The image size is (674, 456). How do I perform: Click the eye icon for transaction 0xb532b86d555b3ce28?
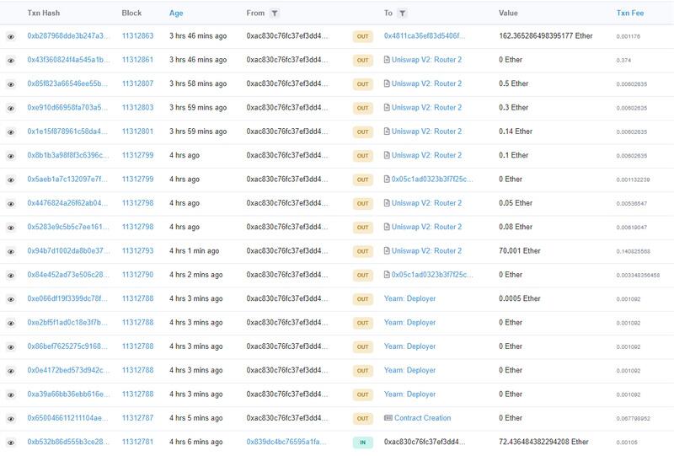pos(11,442)
